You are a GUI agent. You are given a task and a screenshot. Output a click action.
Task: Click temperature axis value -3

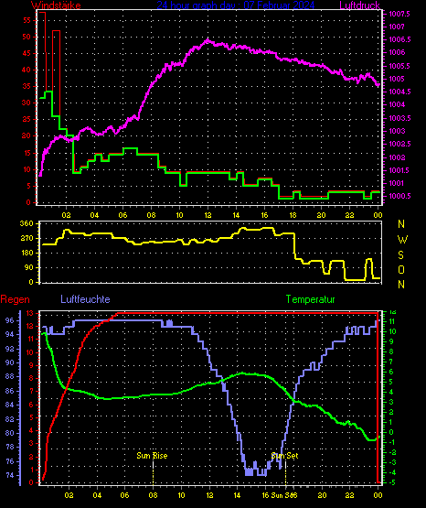[391, 462]
